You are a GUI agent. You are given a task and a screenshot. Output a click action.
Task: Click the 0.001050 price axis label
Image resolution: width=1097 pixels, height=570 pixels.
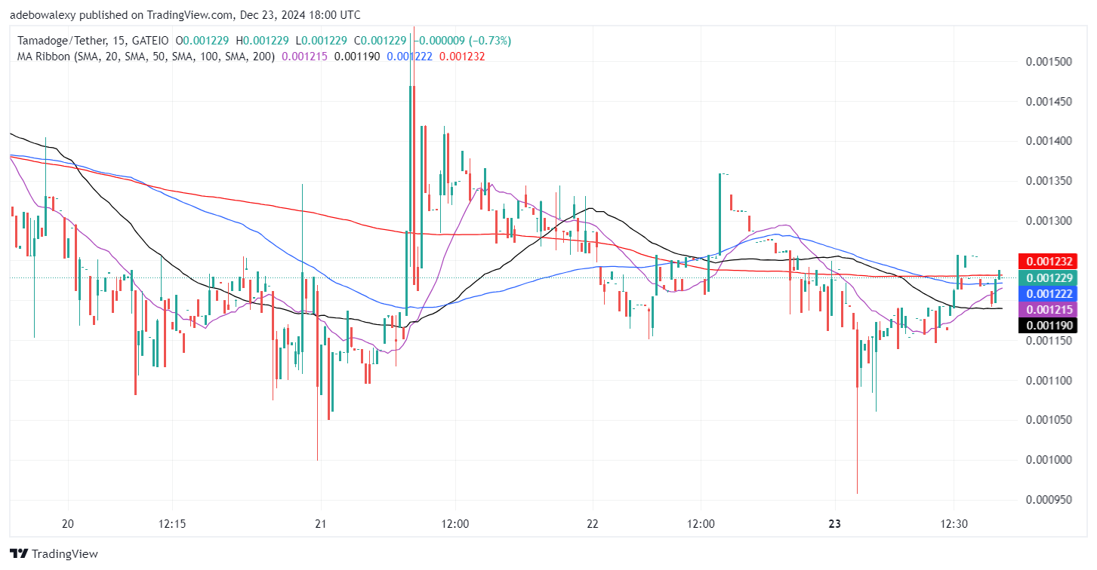tap(1049, 420)
